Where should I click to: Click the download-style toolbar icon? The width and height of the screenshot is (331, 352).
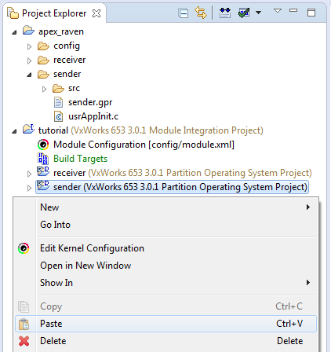(x=225, y=13)
